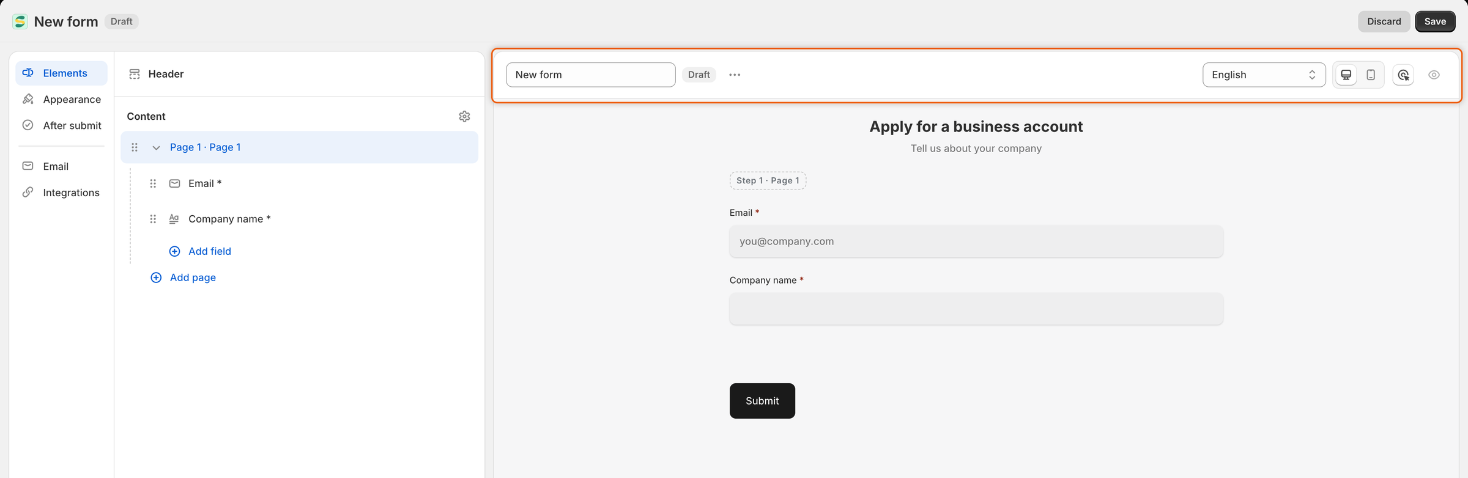Click the Integrations link icon
The height and width of the screenshot is (478, 1468).
click(x=28, y=193)
